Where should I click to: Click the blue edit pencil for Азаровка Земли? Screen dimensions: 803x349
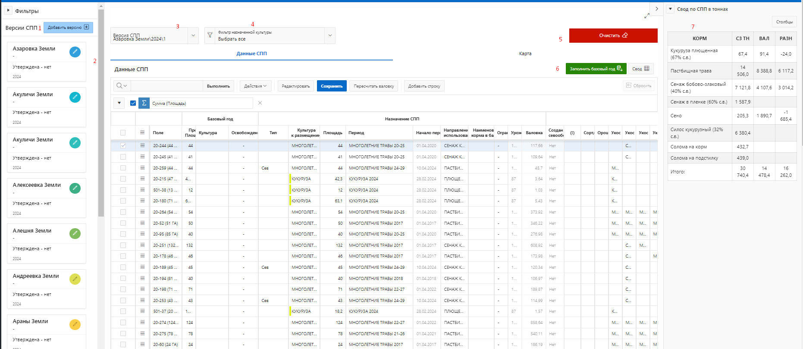[x=75, y=52]
